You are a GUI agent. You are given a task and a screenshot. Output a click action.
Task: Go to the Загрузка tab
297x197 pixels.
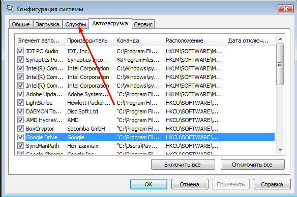tap(47, 24)
